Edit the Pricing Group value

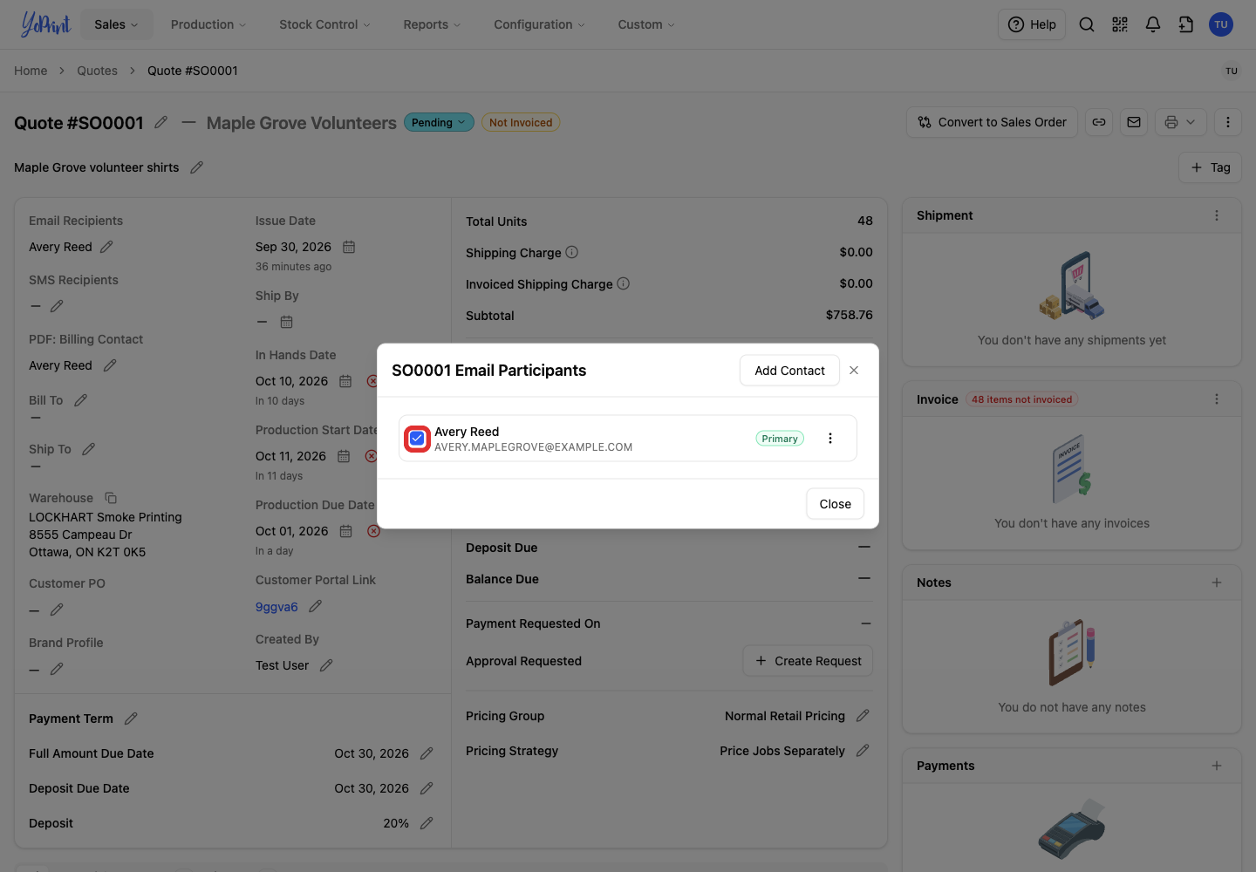(863, 716)
